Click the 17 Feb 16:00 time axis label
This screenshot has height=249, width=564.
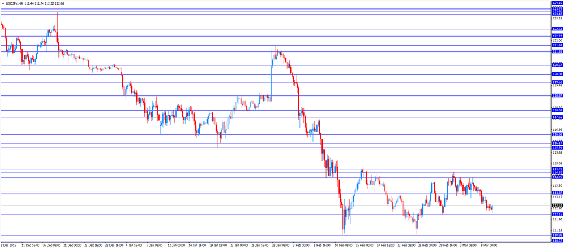pyautogui.click(x=385, y=246)
